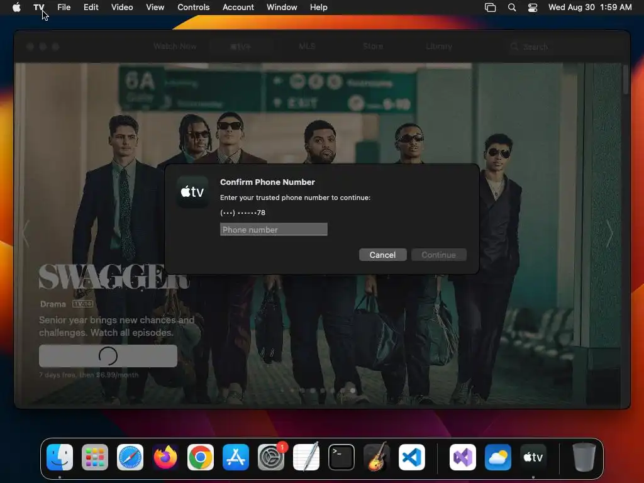
Task: Open the View menu
Action: point(155,7)
